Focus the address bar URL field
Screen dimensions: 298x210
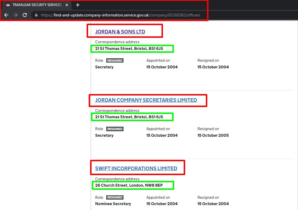(x=120, y=15)
